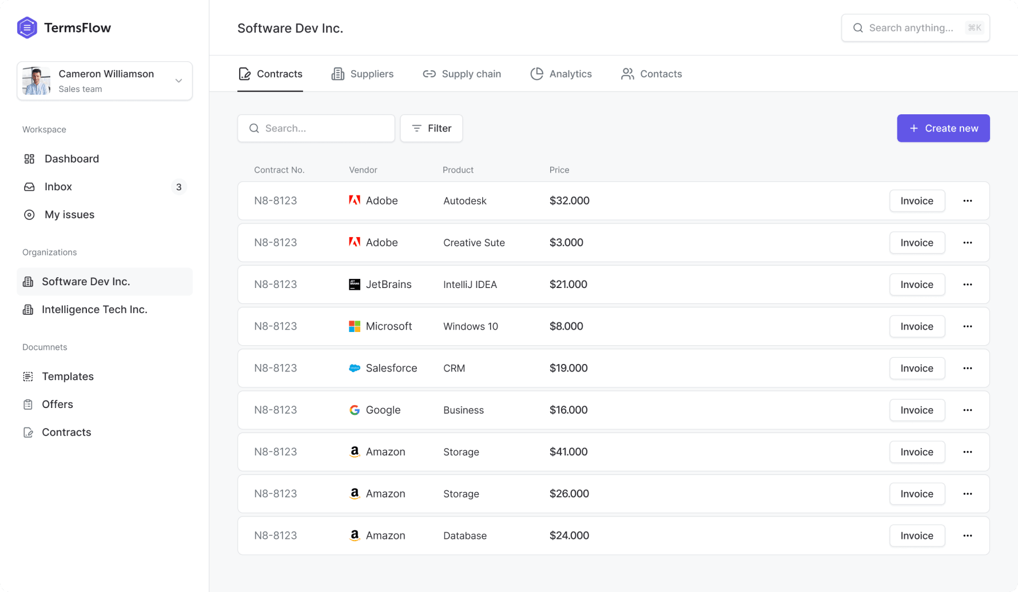
Task: Click the TermsFlow logo icon
Action: 27,27
